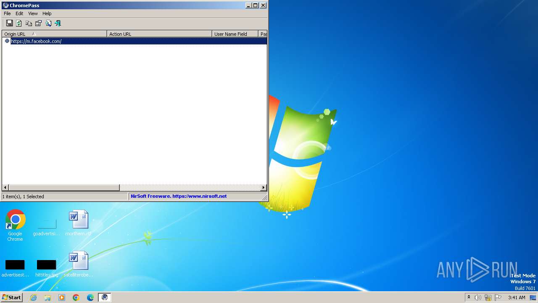Click the 3:41 AM system clock
538x303 pixels.
coord(517,298)
